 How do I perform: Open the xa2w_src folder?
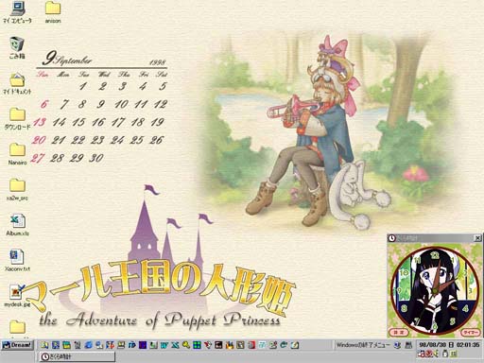17,190
